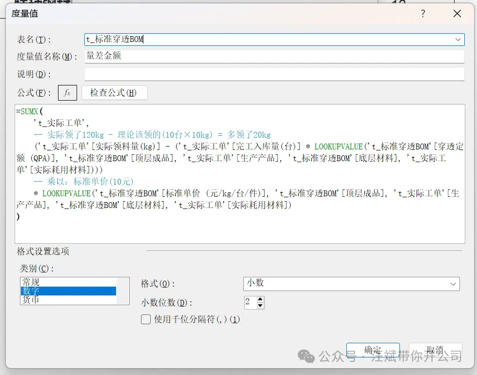Click the empty 说明 description field
Image resolution: width=477 pixels, height=375 pixels.
point(275,74)
